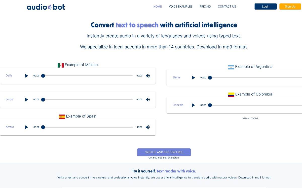Navigate to the PRICING tab
This screenshot has width=302, height=188.
[x=205, y=7]
